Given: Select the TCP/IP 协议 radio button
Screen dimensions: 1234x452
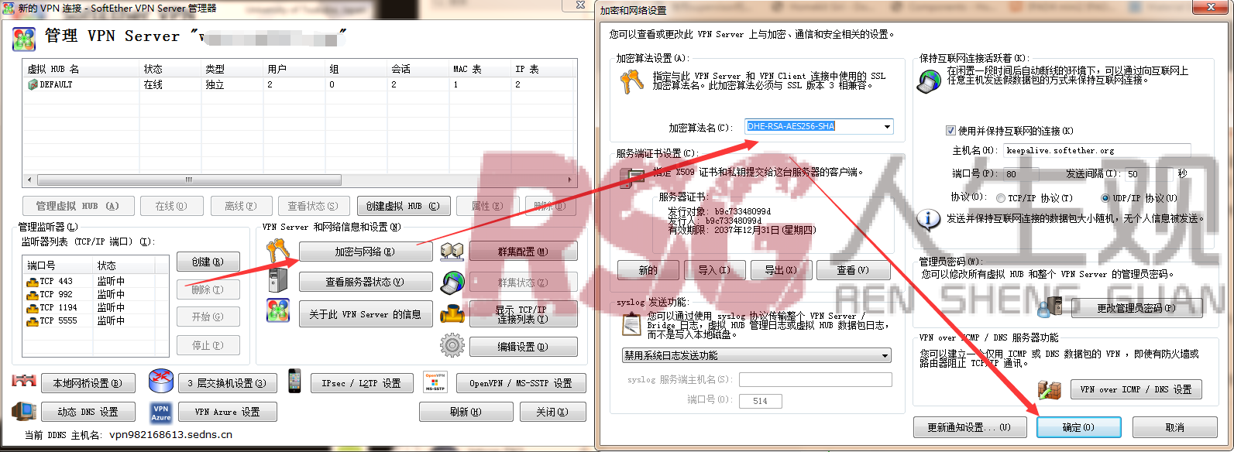Looking at the screenshot, I should pyautogui.click(x=1001, y=198).
